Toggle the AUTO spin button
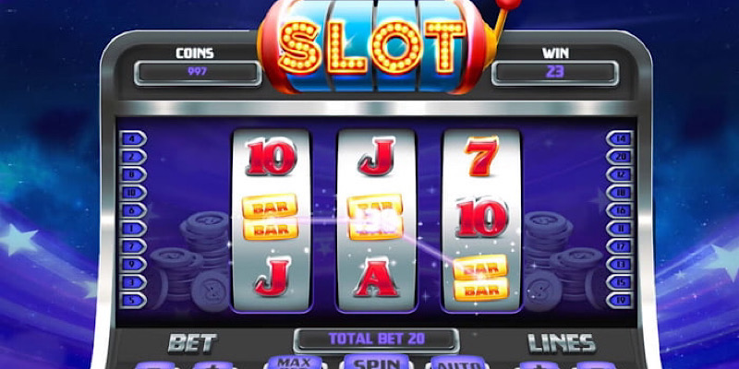Image resolution: width=739 pixels, height=369 pixels. click(x=455, y=363)
